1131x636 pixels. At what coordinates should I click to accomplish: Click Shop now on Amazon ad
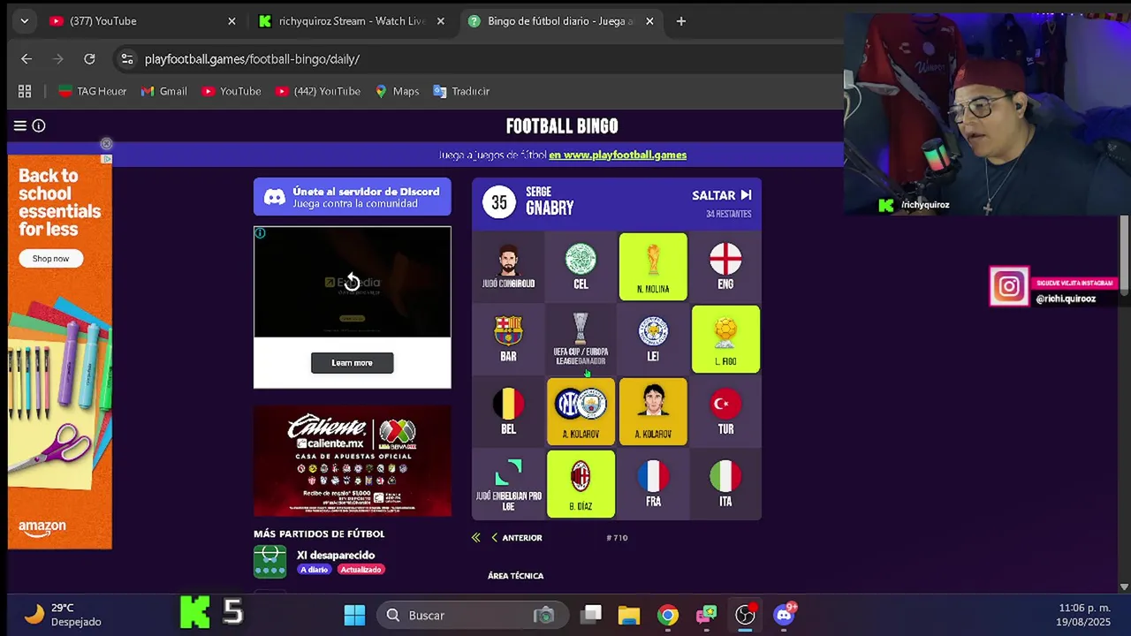tap(50, 258)
